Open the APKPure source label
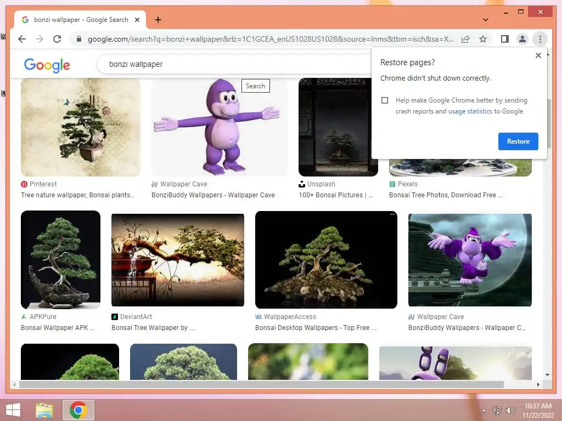The height and width of the screenshot is (421, 562). coord(38,317)
